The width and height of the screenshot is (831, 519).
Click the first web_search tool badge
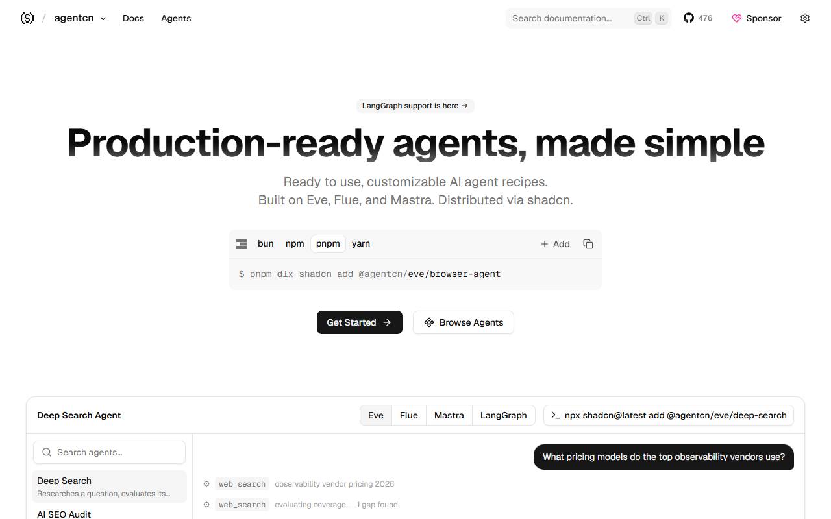242,484
